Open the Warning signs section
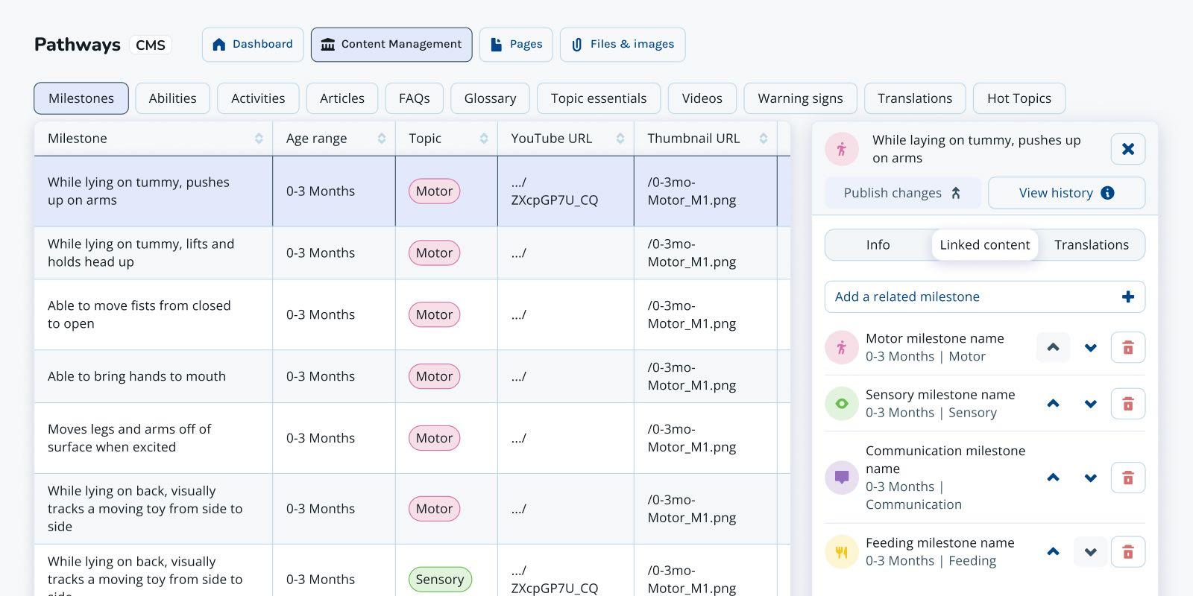 (x=799, y=98)
